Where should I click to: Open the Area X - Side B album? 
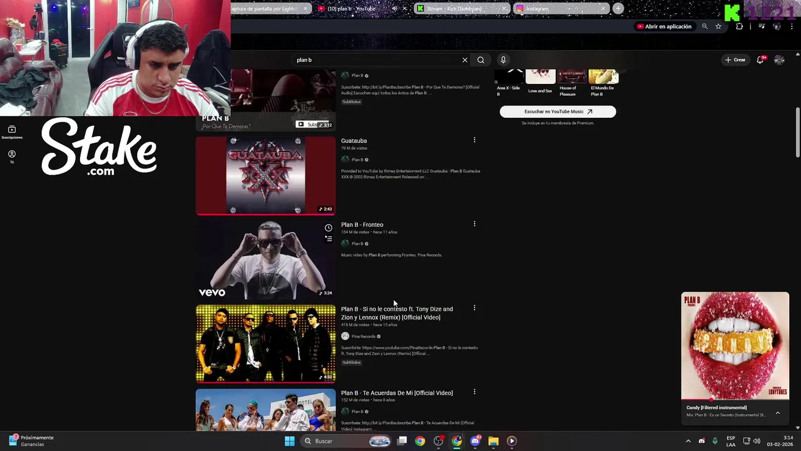click(509, 83)
